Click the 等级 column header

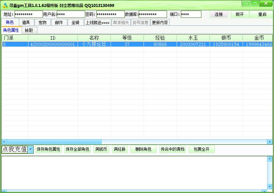coord(127,38)
